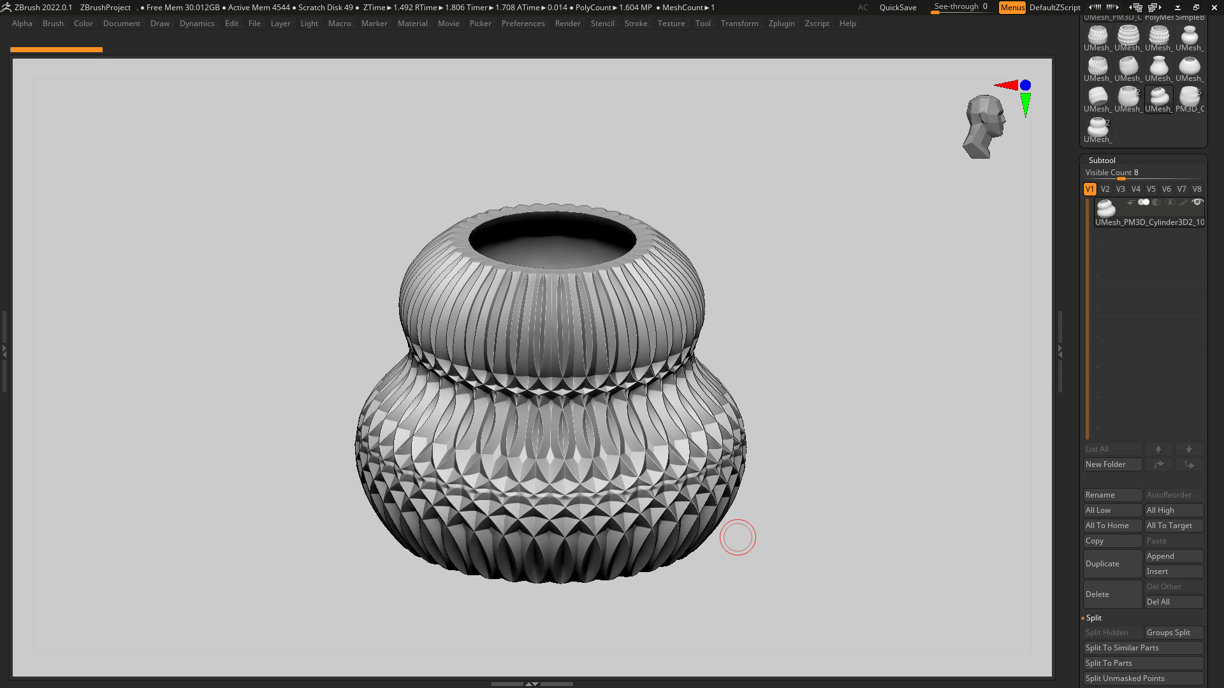Toggle subtool polypaint brush icon

pos(1183,203)
